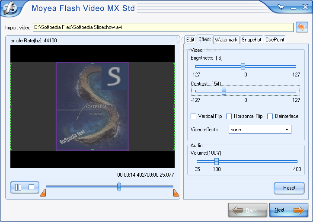Click the trim start marker triangle
Image resolution: width=313 pixels, height=222 pixels.
pyautogui.click(x=43, y=193)
